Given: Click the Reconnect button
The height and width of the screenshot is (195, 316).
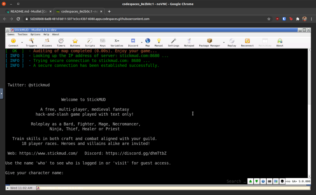Looking at the screenshot, I should tap(247, 43).
